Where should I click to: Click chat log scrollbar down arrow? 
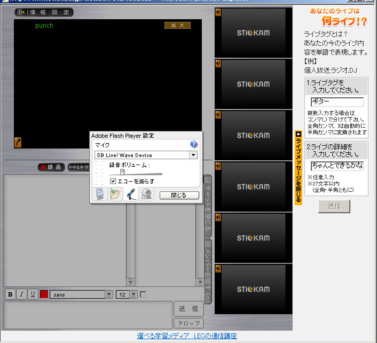tap(130, 282)
